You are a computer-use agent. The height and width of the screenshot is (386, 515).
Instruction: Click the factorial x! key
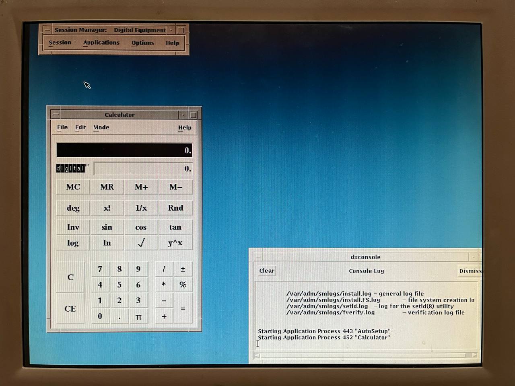click(107, 208)
